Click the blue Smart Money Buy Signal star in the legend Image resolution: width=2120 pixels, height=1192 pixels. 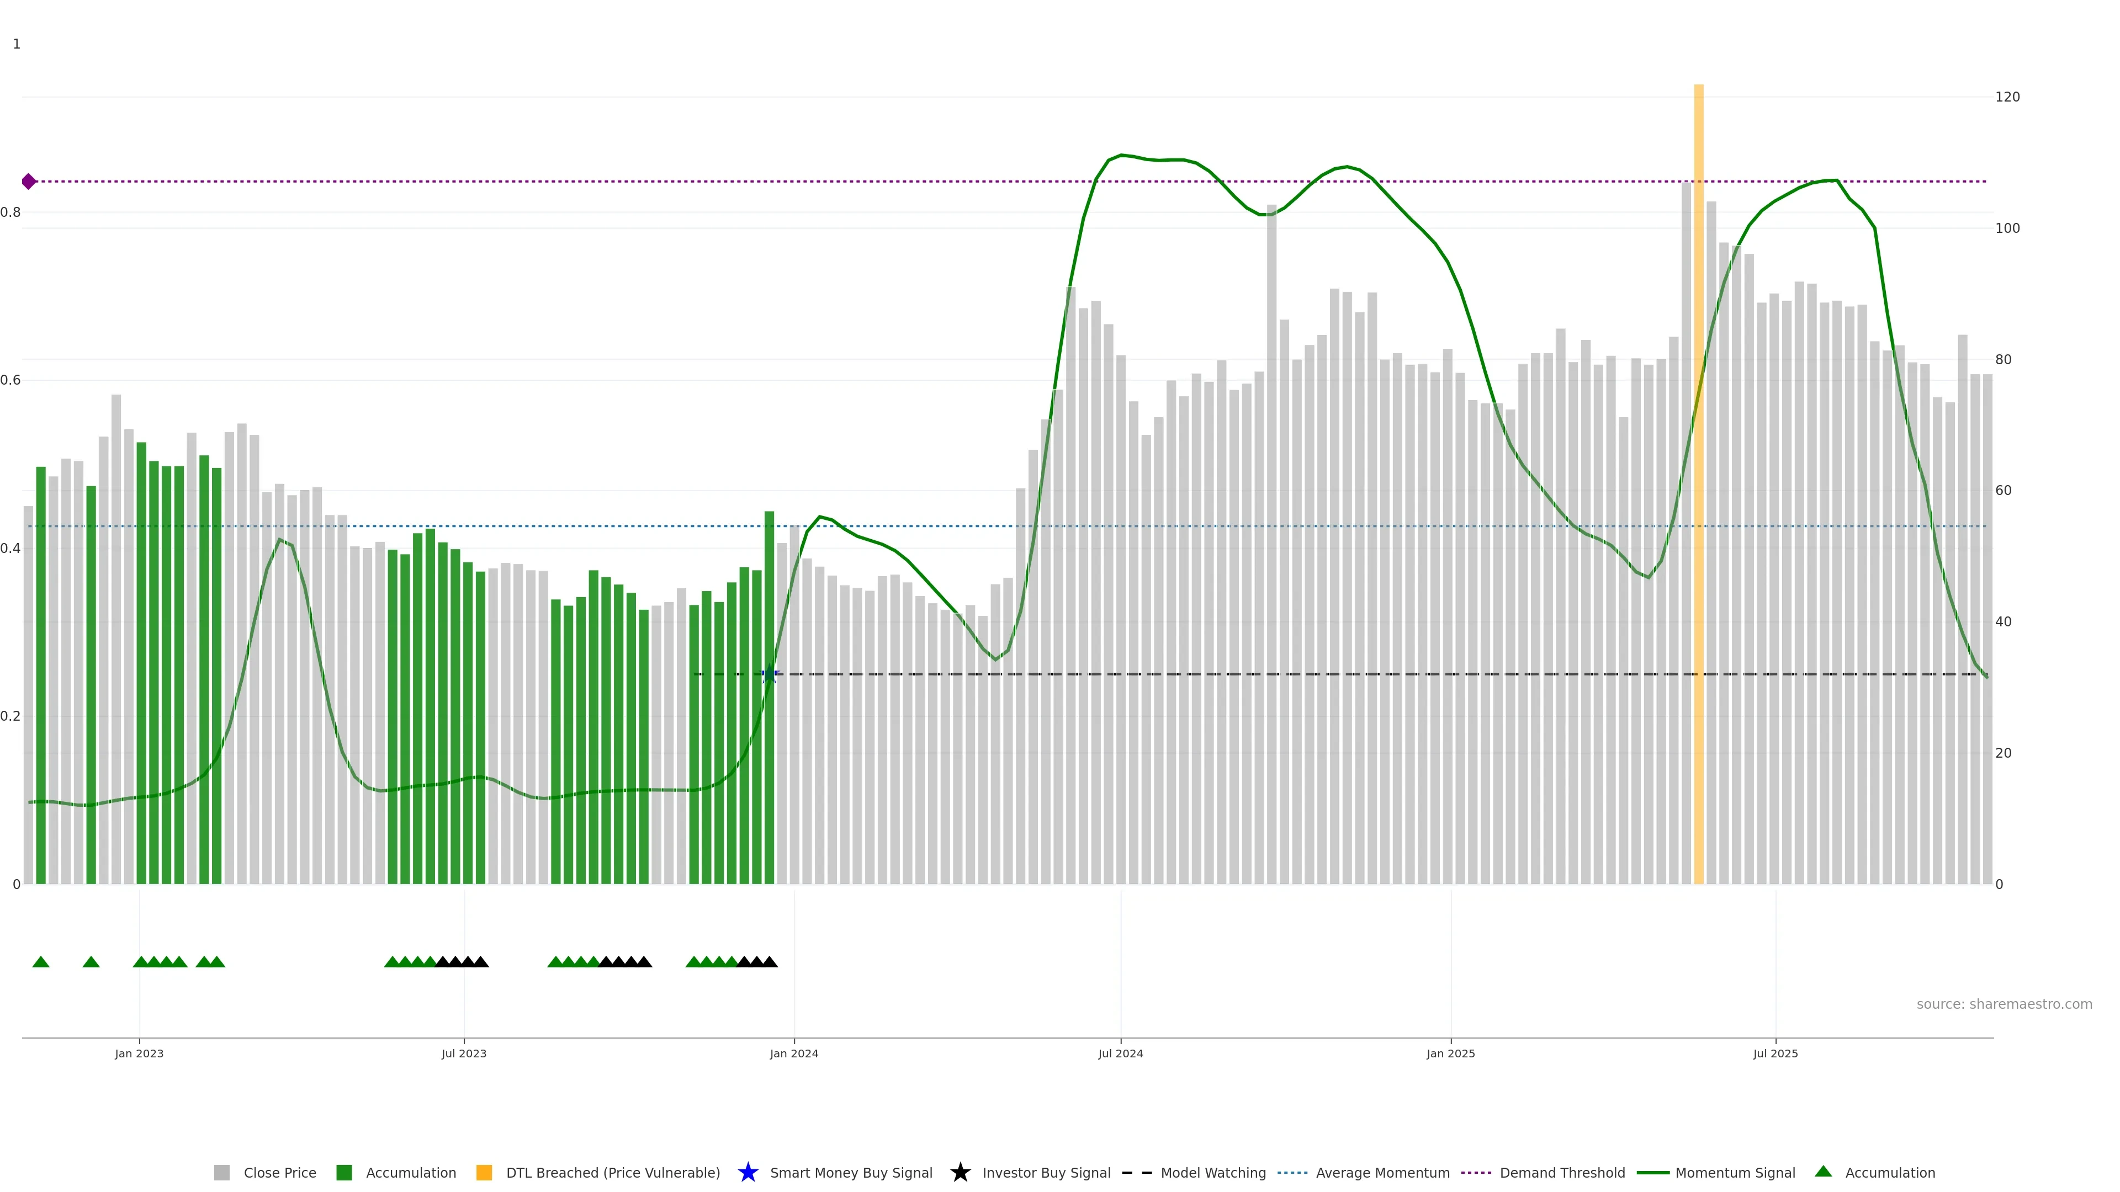[x=748, y=1172]
